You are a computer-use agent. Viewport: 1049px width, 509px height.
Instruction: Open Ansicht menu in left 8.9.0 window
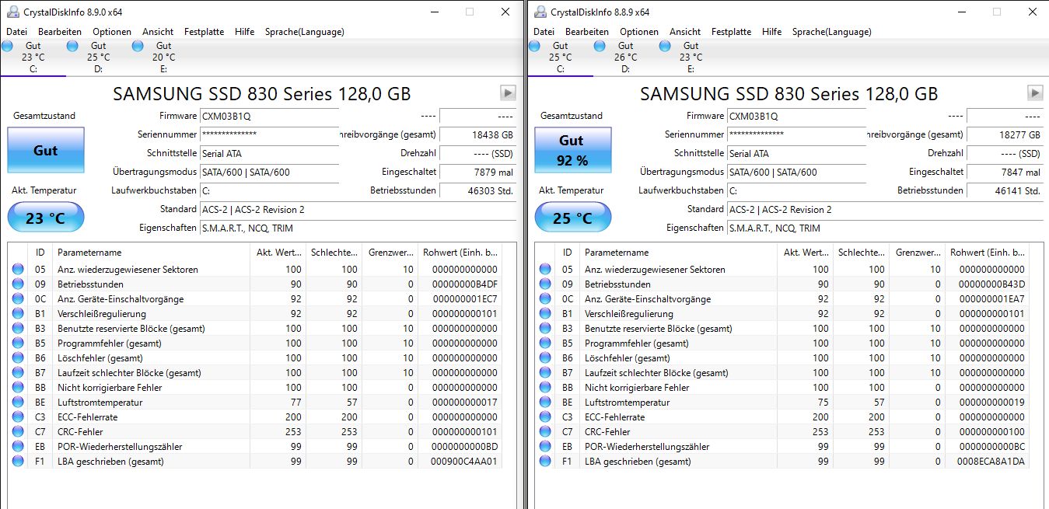[158, 32]
